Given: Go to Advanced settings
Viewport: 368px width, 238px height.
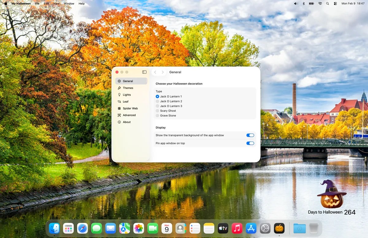Looking at the screenshot, I should coord(129,115).
